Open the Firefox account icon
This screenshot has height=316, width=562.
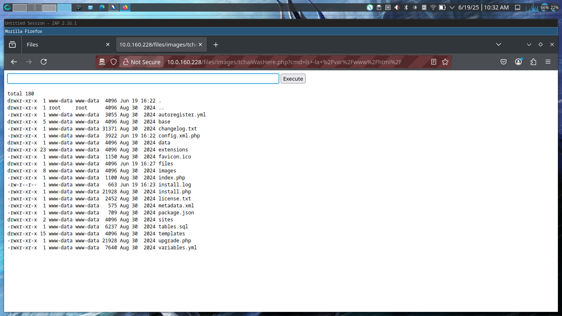[x=518, y=62]
